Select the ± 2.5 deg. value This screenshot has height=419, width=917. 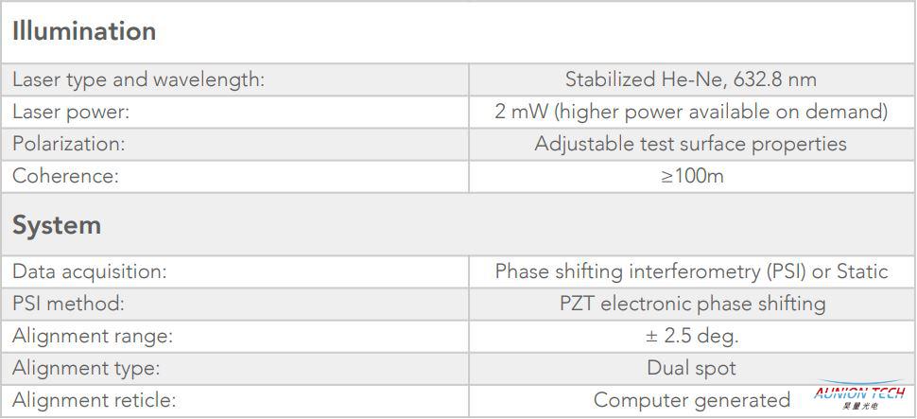click(691, 336)
